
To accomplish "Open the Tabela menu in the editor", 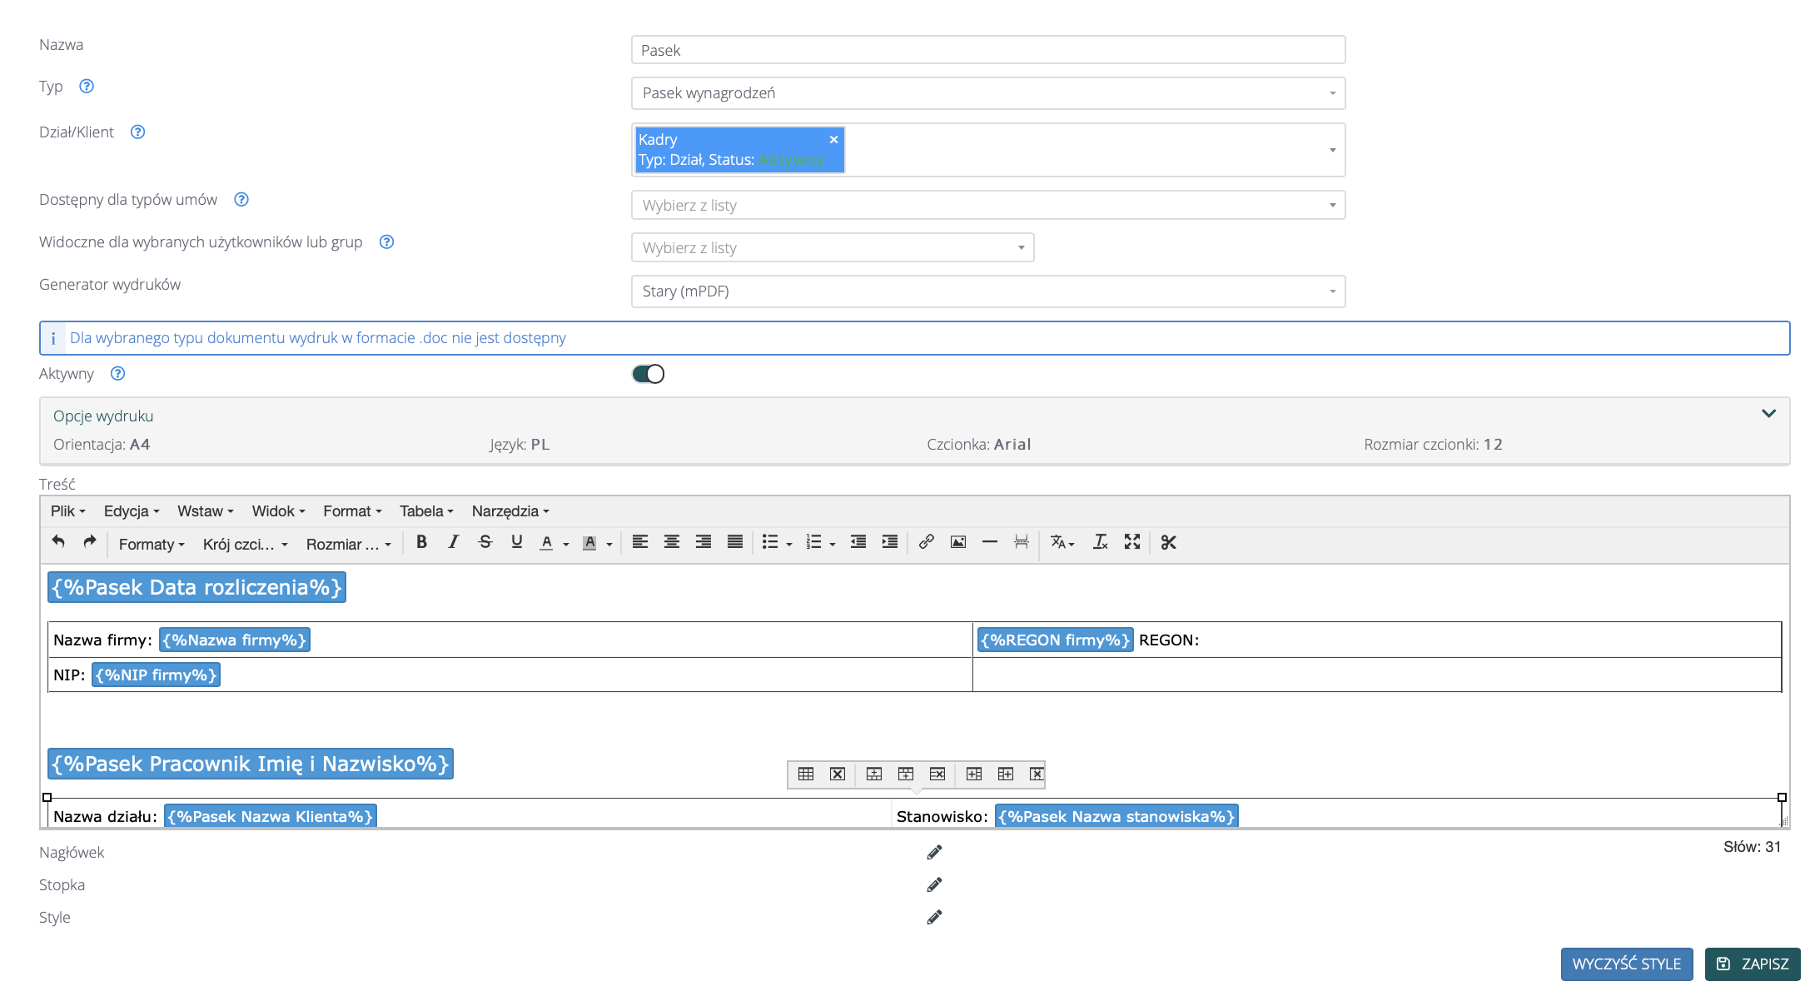I will tap(425, 511).
